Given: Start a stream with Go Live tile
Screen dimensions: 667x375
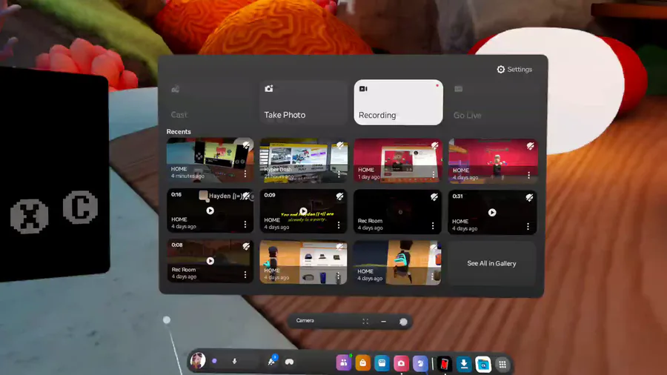Looking at the screenshot, I should pos(493,102).
